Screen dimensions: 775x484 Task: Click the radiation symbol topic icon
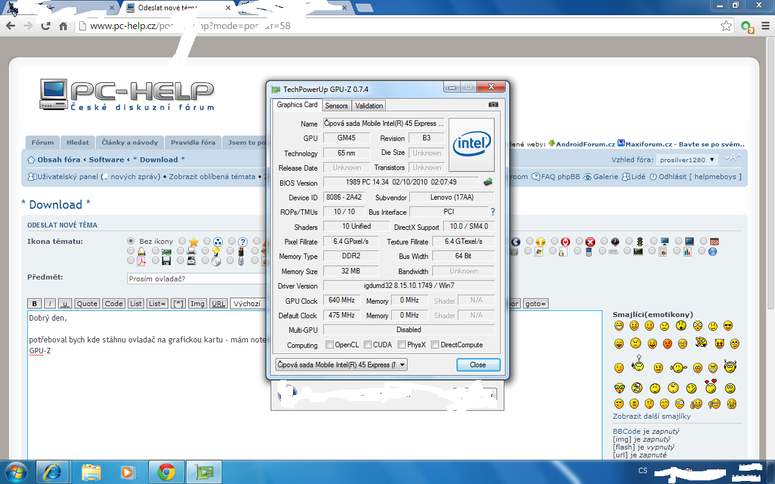pyautogui.click(x=218, y=241)
